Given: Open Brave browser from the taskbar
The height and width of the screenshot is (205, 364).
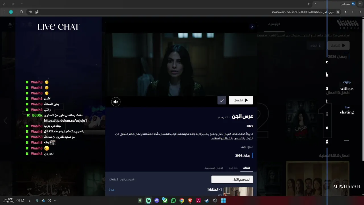Looking at the screenshot, I should click(x=190, y=200).
